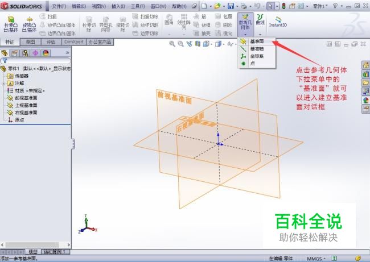370x262 pixels.
Task: Open dropdown arrow beside Save icon
Action: [237, 6]
